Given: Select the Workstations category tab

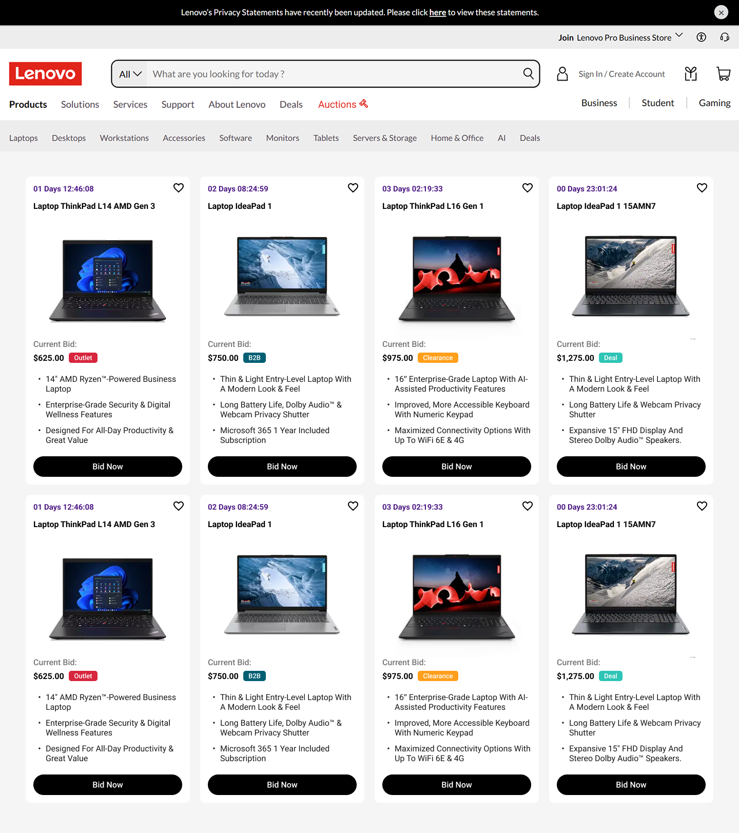Looking at the screenshot, I should [124, 138].
